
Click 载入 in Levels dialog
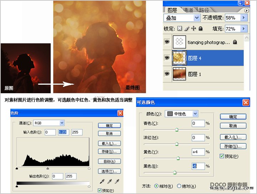tap(109, 144)
